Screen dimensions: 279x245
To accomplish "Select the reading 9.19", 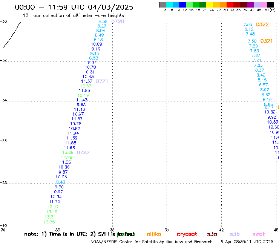I will point(96,49).
